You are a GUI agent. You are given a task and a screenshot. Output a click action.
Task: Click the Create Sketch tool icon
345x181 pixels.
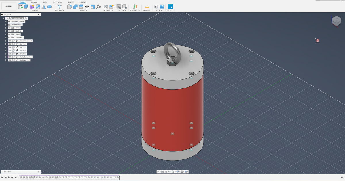21,6
